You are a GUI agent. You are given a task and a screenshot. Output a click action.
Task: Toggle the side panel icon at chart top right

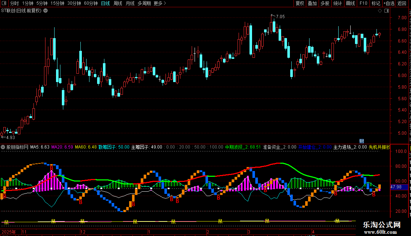387,11
